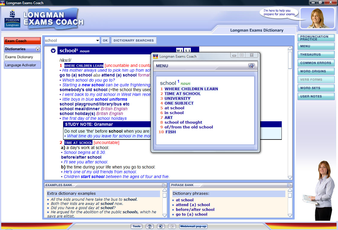
Task: Click in the search word input field
Action: [x=70, y=41]
